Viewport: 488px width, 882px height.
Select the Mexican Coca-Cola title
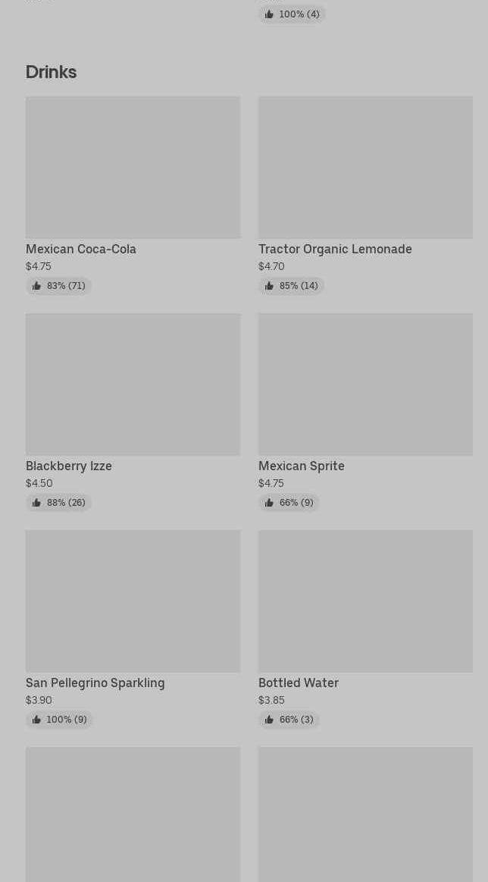(x=81, y=249)
